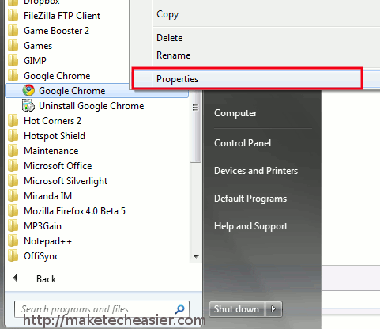Choose Copy in the context menu
The height and width of the screenshot is (329, 380).
pos(167,14)
